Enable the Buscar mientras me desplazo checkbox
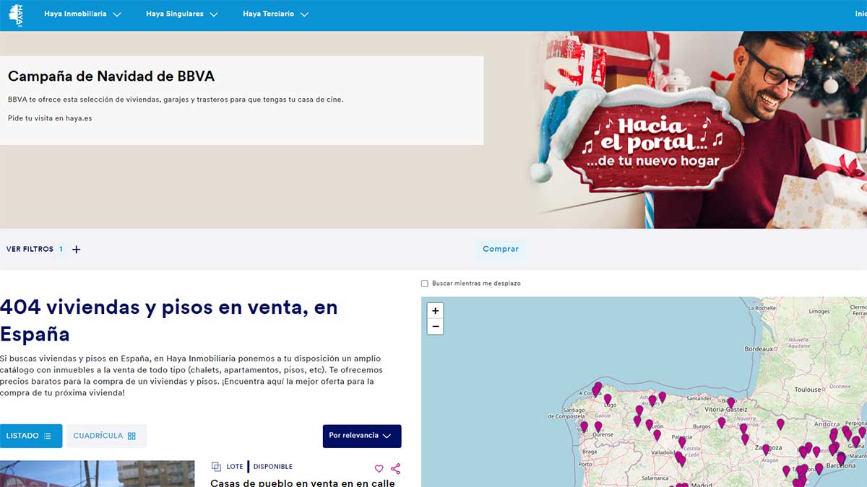The image size is (867, 487). pyautogui.click(x=425, y=283)
